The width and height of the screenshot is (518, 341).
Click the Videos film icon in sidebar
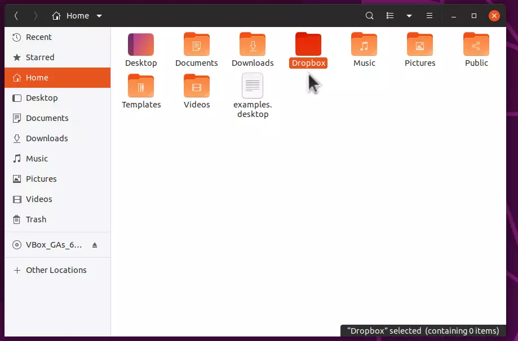(x=16, y=199)
